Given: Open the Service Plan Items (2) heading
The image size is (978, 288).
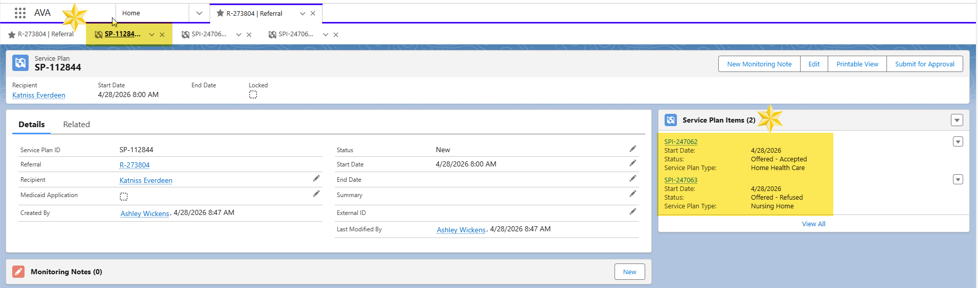Looking at the screenshot, I should coord(719,120).
